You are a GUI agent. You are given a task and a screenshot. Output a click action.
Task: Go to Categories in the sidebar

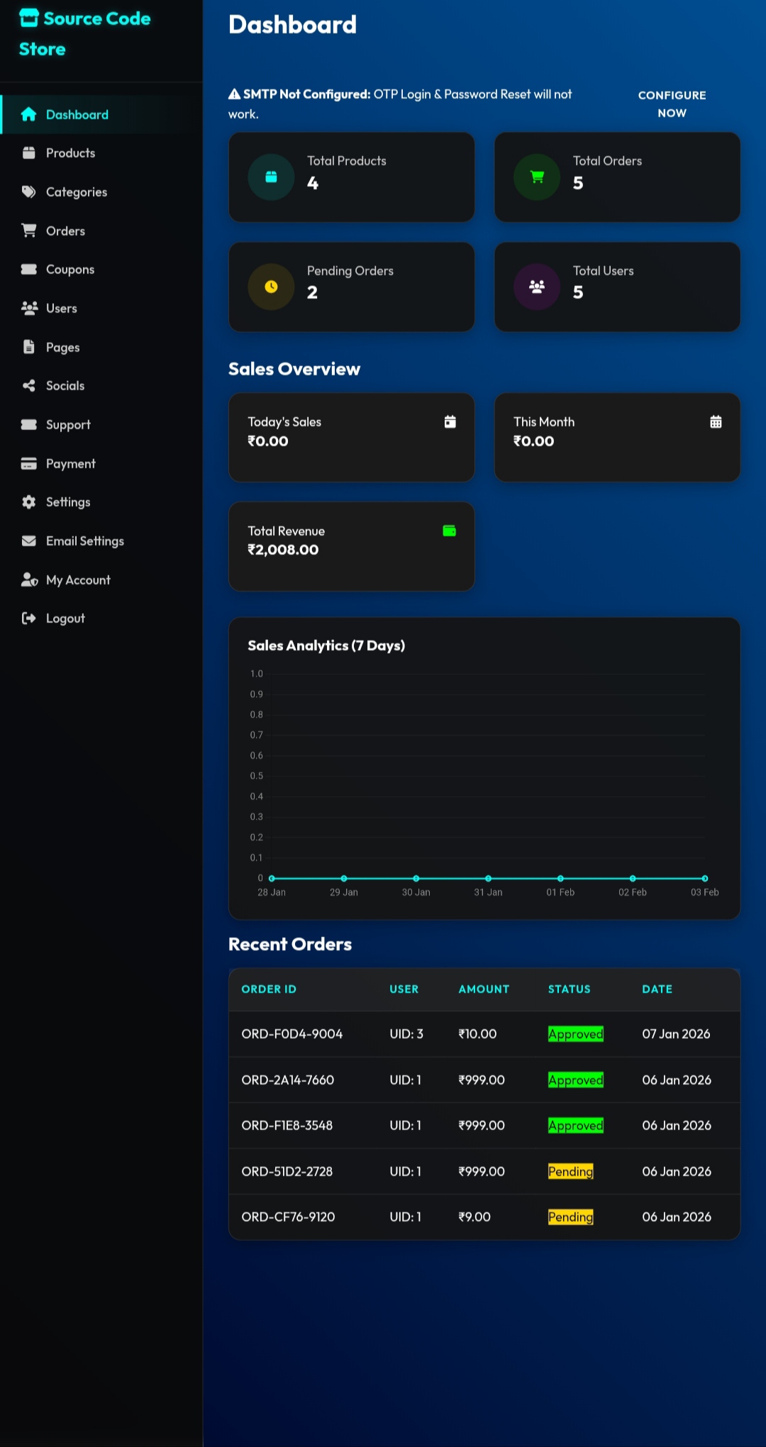[101, 192]
